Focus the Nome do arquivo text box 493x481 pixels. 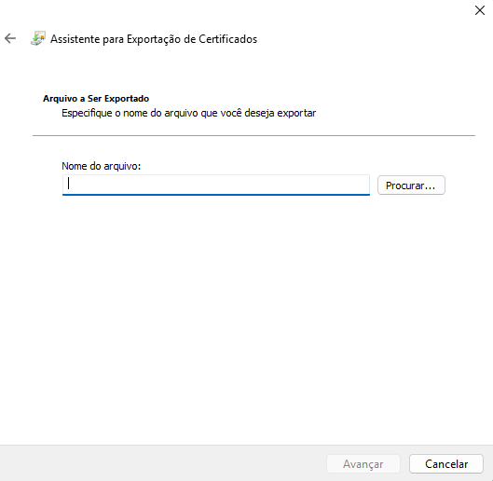click(x=216, y=185)
